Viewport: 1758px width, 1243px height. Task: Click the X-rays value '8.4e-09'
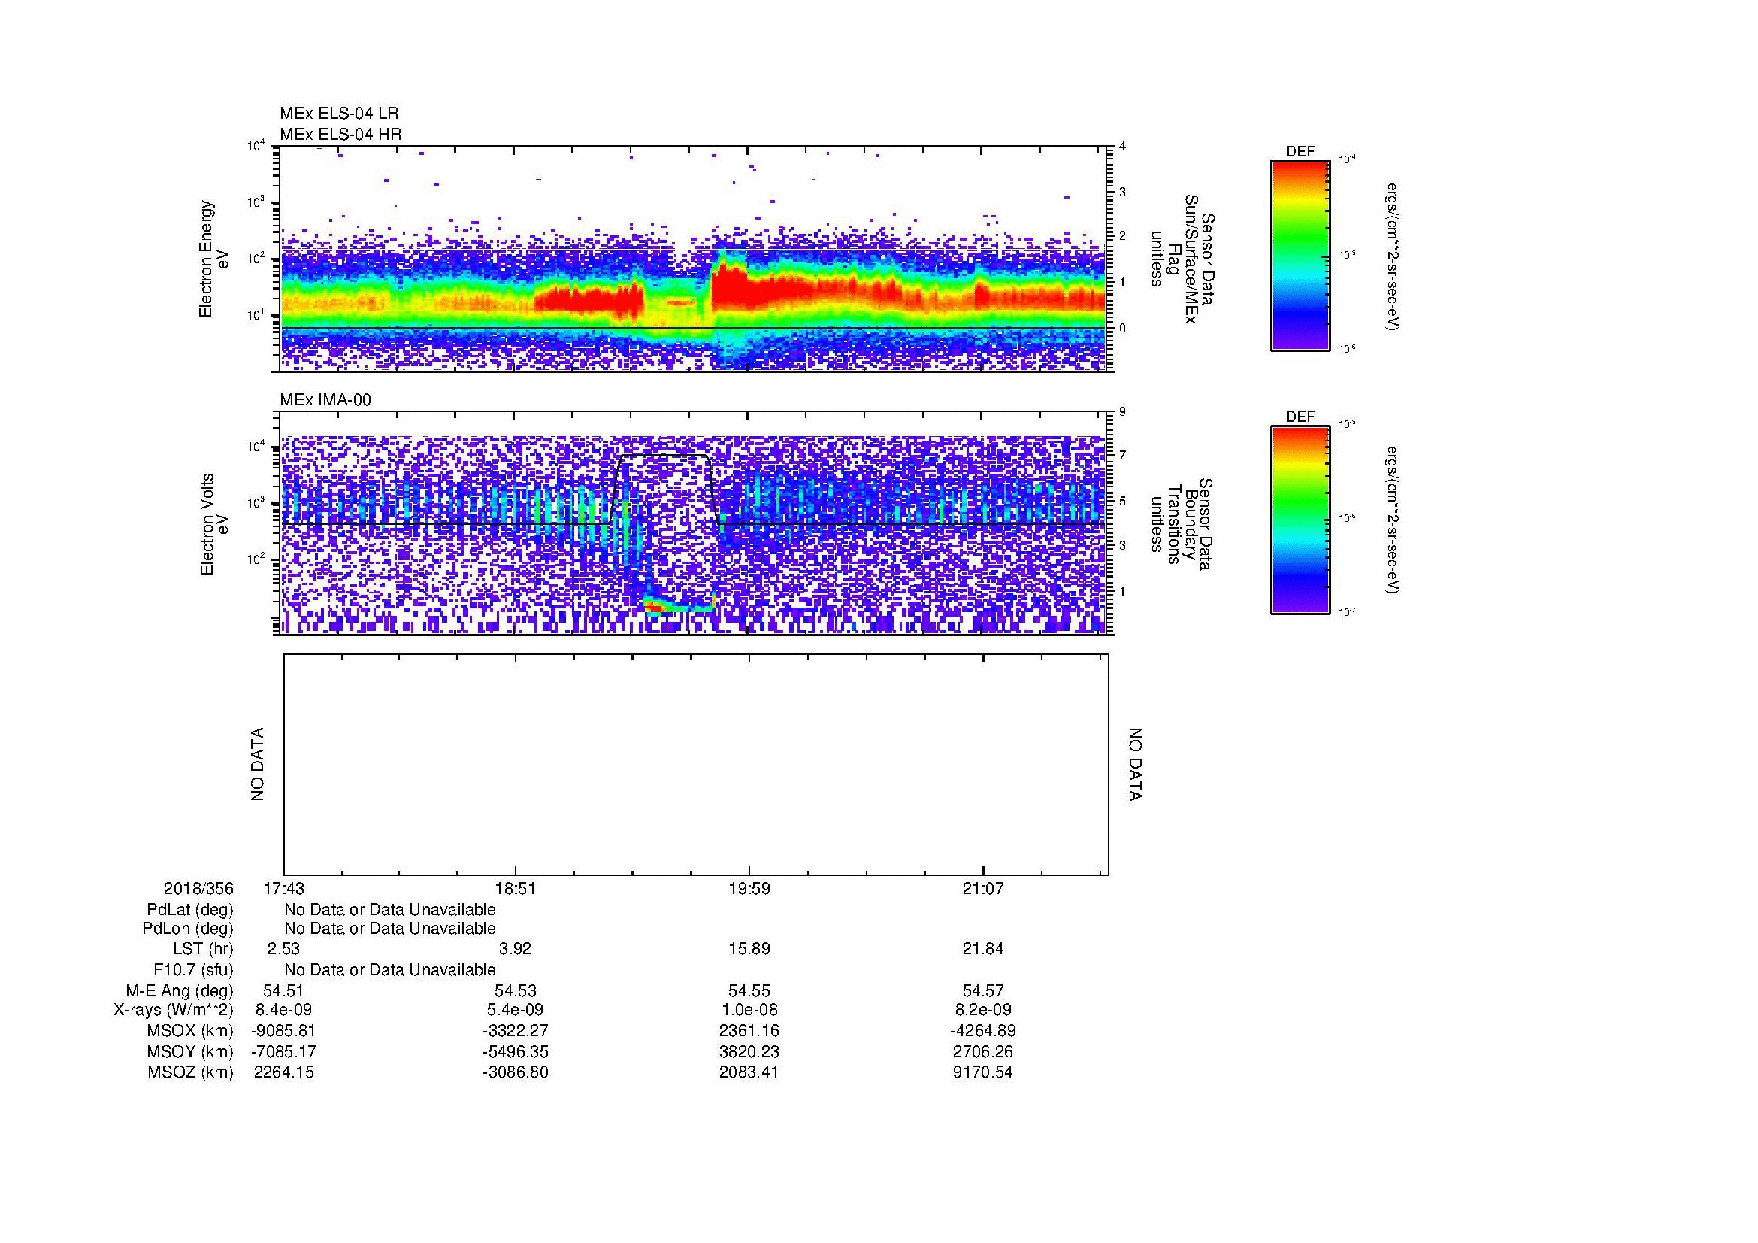pos(283,1010)
